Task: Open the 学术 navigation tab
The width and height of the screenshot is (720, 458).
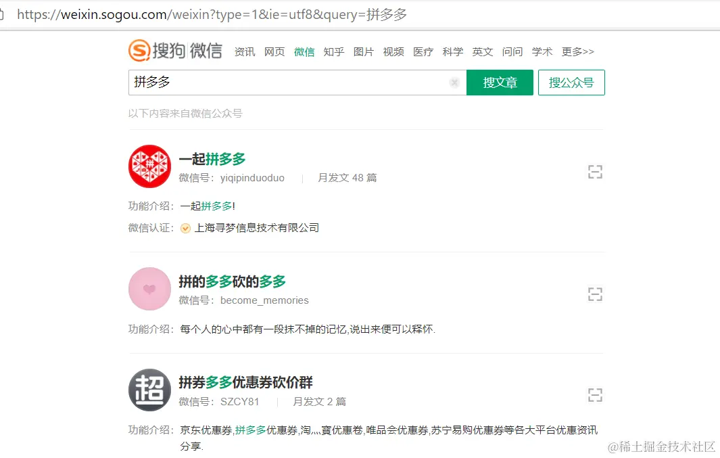Action: tap(542, 52)
